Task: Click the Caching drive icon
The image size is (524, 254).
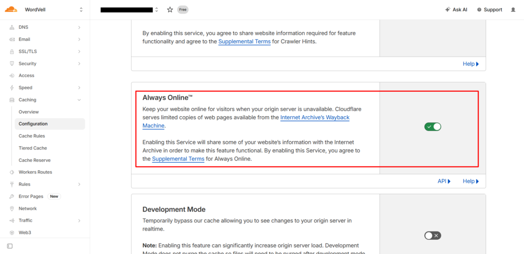Action: [12, 100]
